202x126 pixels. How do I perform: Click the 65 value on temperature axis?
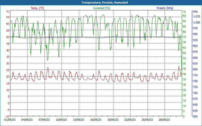[x=8, y=17]
